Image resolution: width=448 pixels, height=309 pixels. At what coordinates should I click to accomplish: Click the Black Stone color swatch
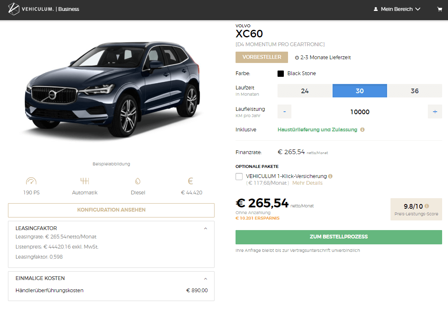280,73
